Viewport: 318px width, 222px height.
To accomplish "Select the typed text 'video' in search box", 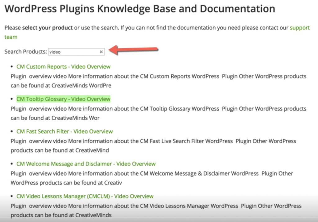I will pos(55,52).
